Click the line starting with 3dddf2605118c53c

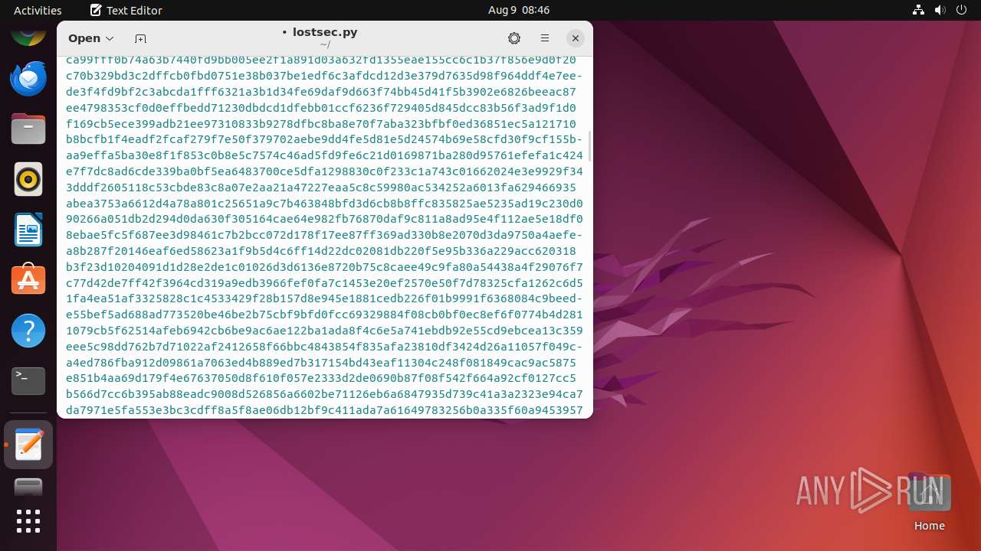321,187
